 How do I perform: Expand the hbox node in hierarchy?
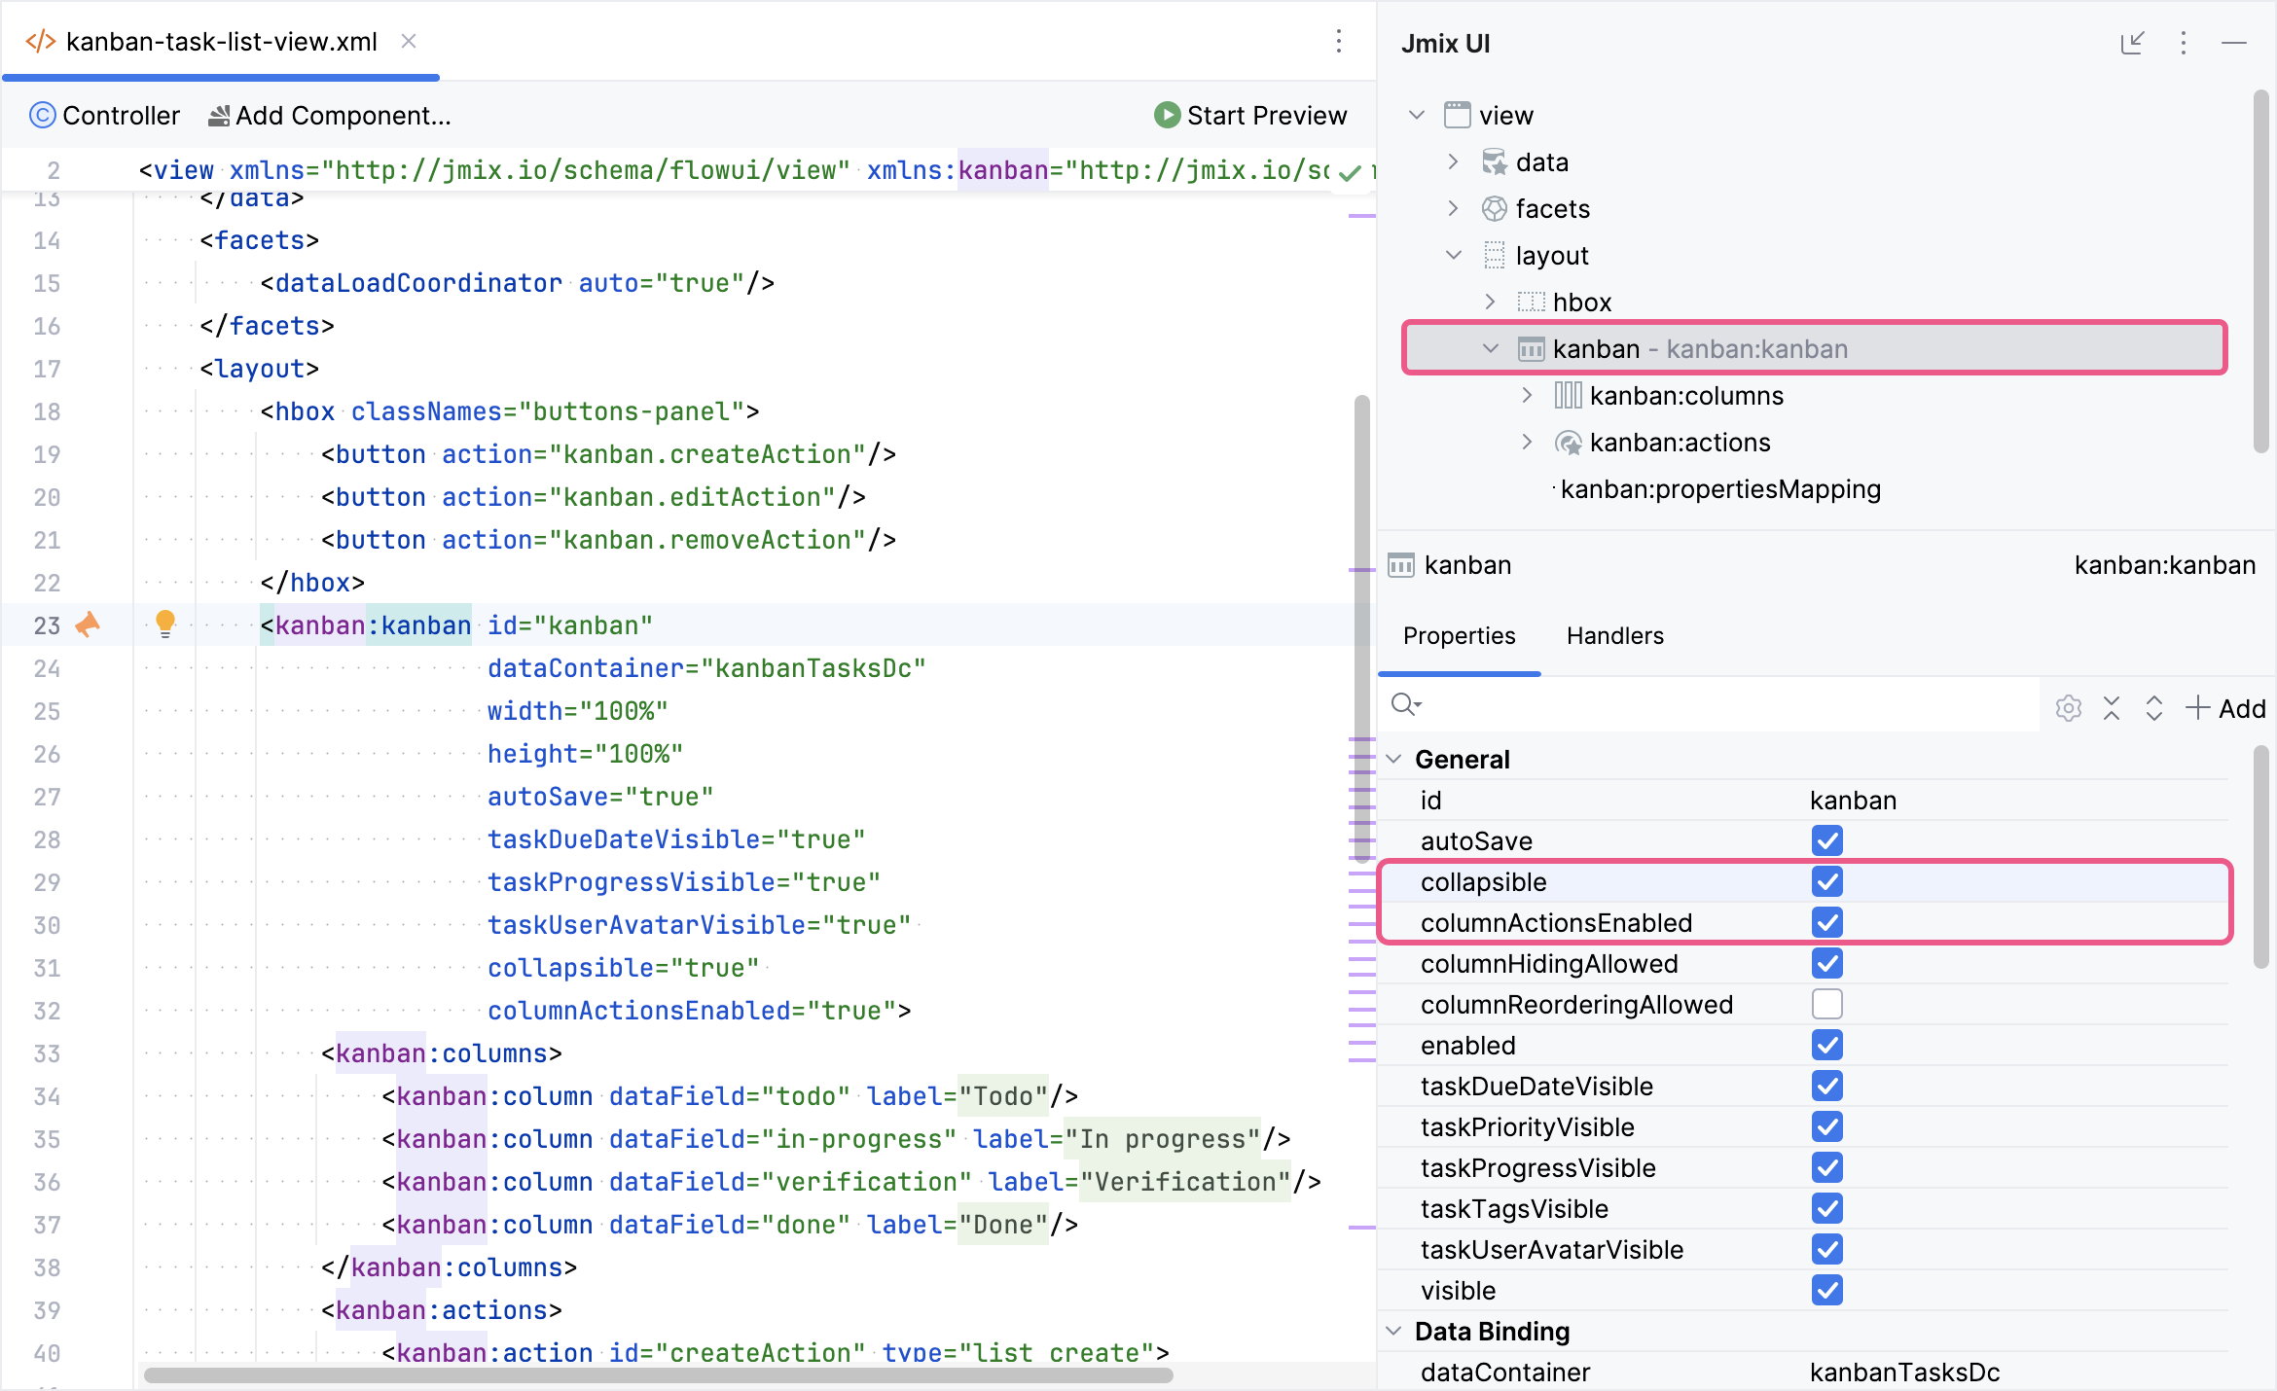point(1490,302)
